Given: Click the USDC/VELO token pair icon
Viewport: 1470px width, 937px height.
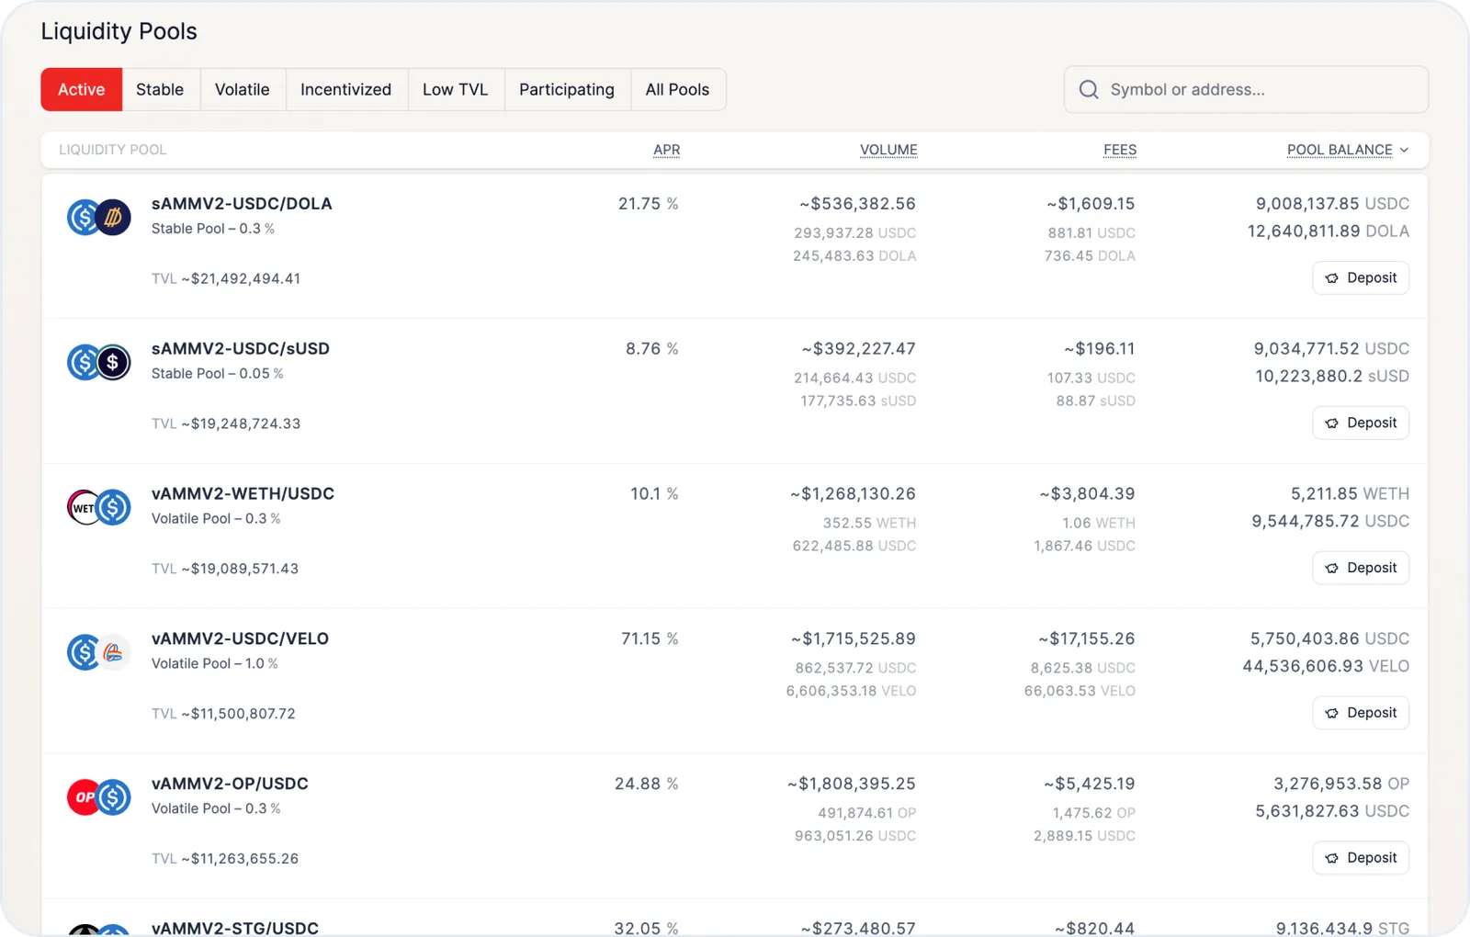Looking at the screenshot, I should 99,652.
